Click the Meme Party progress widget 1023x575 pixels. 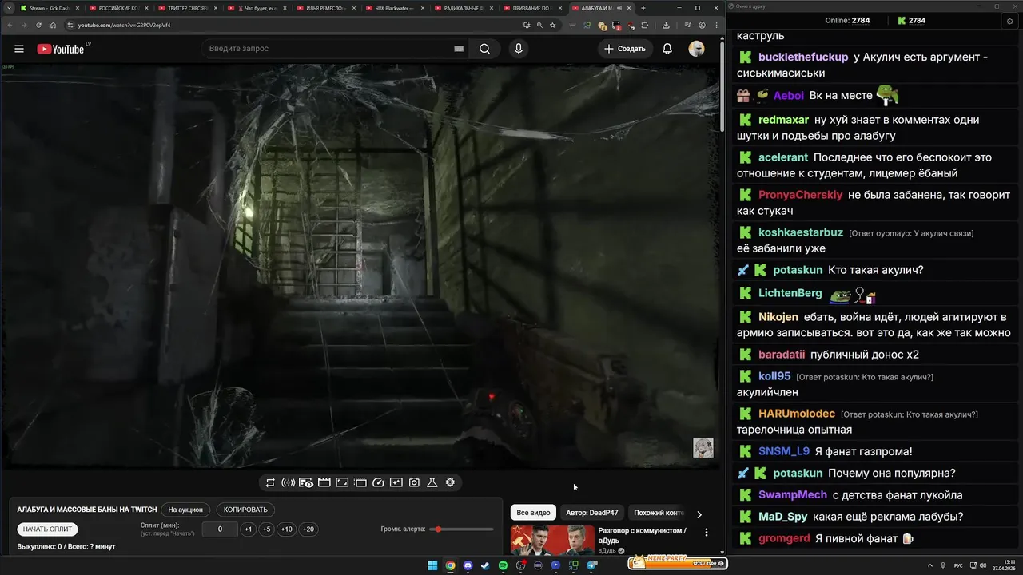tap(677, 562)
